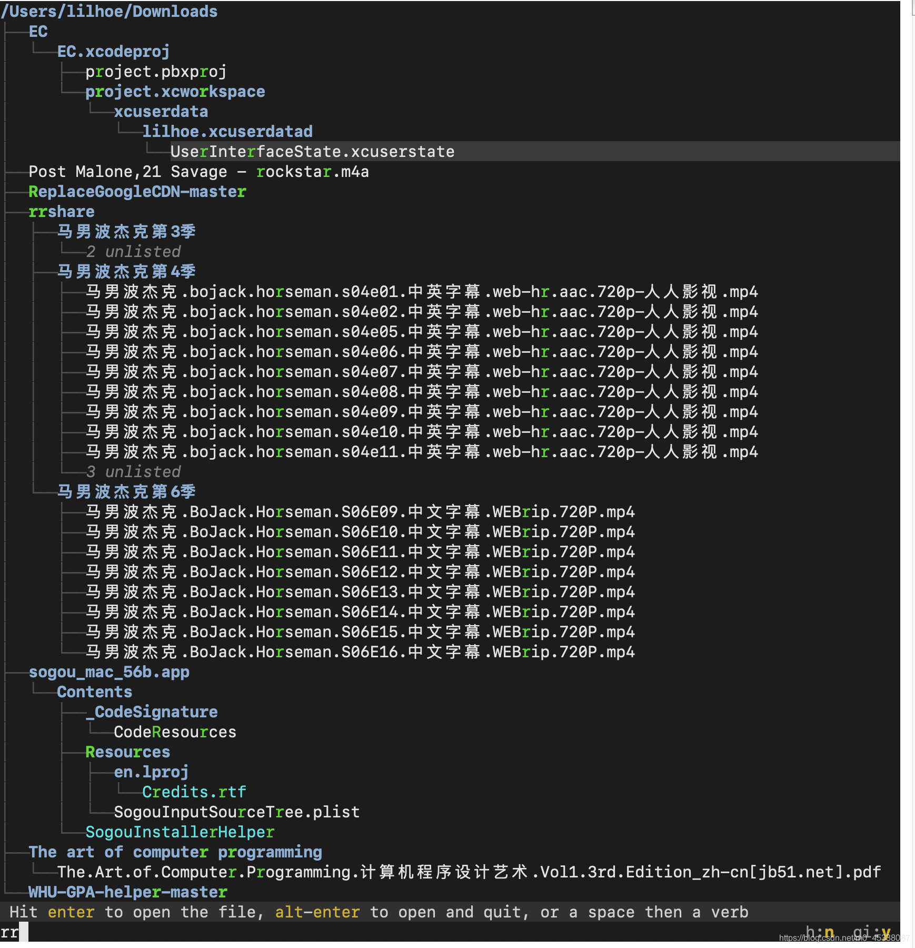Select CodeResources file

(x=175, y=732)
